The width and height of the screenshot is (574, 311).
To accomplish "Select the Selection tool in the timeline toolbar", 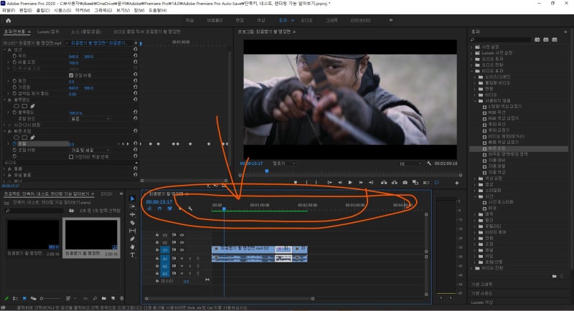I will click(x=133, y=198).
